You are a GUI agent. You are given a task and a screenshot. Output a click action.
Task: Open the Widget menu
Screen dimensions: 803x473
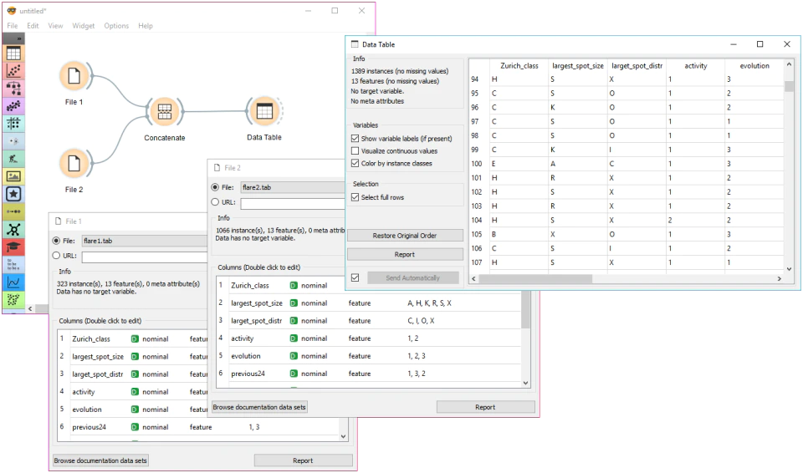tap(83, 26)
